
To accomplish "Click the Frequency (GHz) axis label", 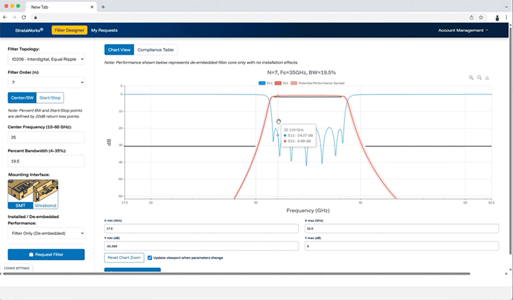I will coord(308,210).
